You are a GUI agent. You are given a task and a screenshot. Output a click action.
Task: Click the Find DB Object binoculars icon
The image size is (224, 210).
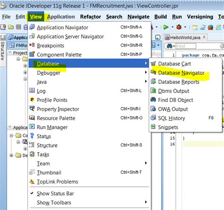click(153, 100)
